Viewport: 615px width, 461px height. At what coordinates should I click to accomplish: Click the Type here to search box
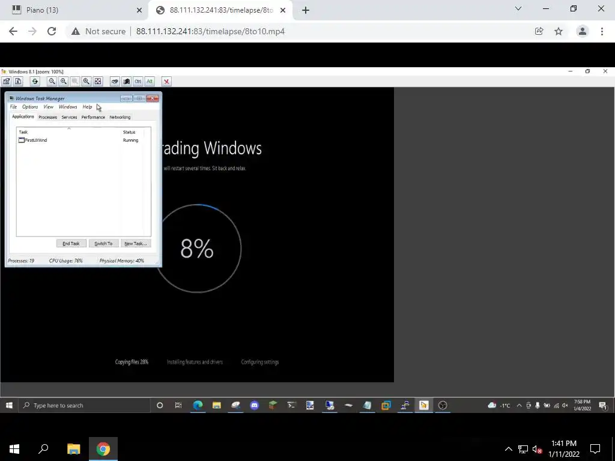[84, 405]
